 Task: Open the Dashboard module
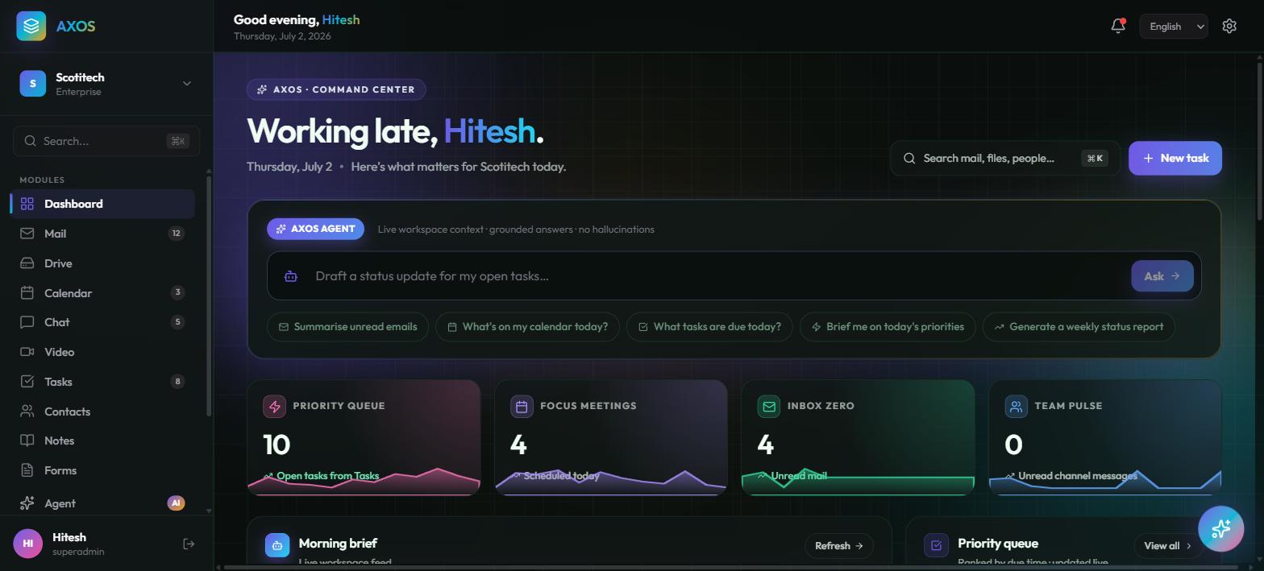point(102,204)
